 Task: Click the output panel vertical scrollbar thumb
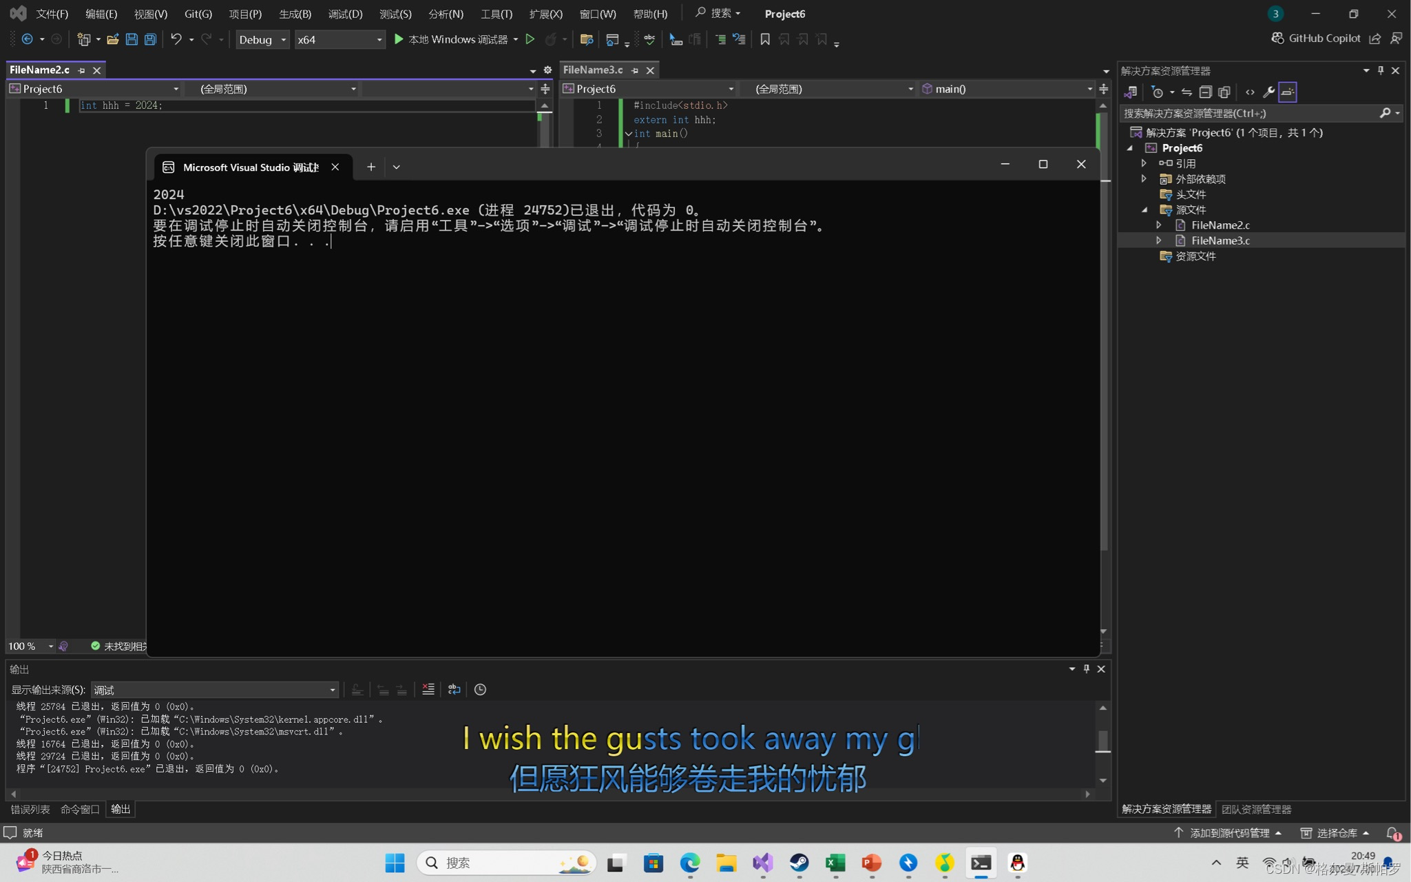pos(1102,741)
